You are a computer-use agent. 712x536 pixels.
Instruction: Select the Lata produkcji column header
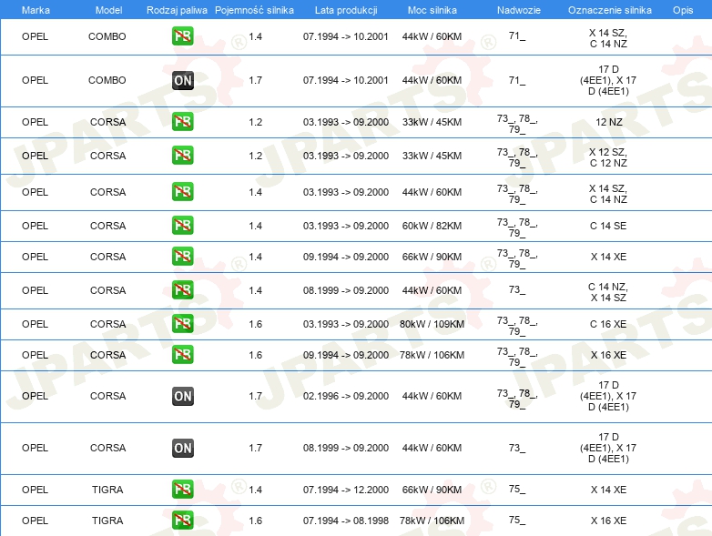345,9
